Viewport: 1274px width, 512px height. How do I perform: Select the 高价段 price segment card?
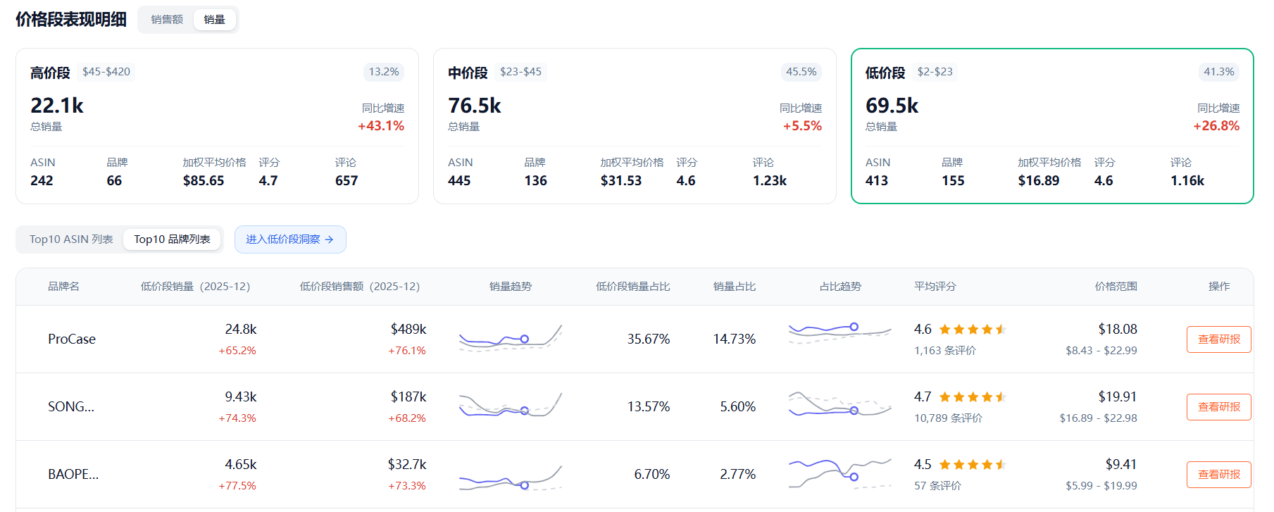(217, 126)
